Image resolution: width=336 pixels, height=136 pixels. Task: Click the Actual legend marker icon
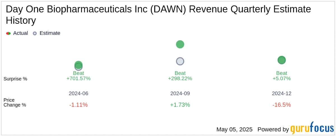[8, 33]
